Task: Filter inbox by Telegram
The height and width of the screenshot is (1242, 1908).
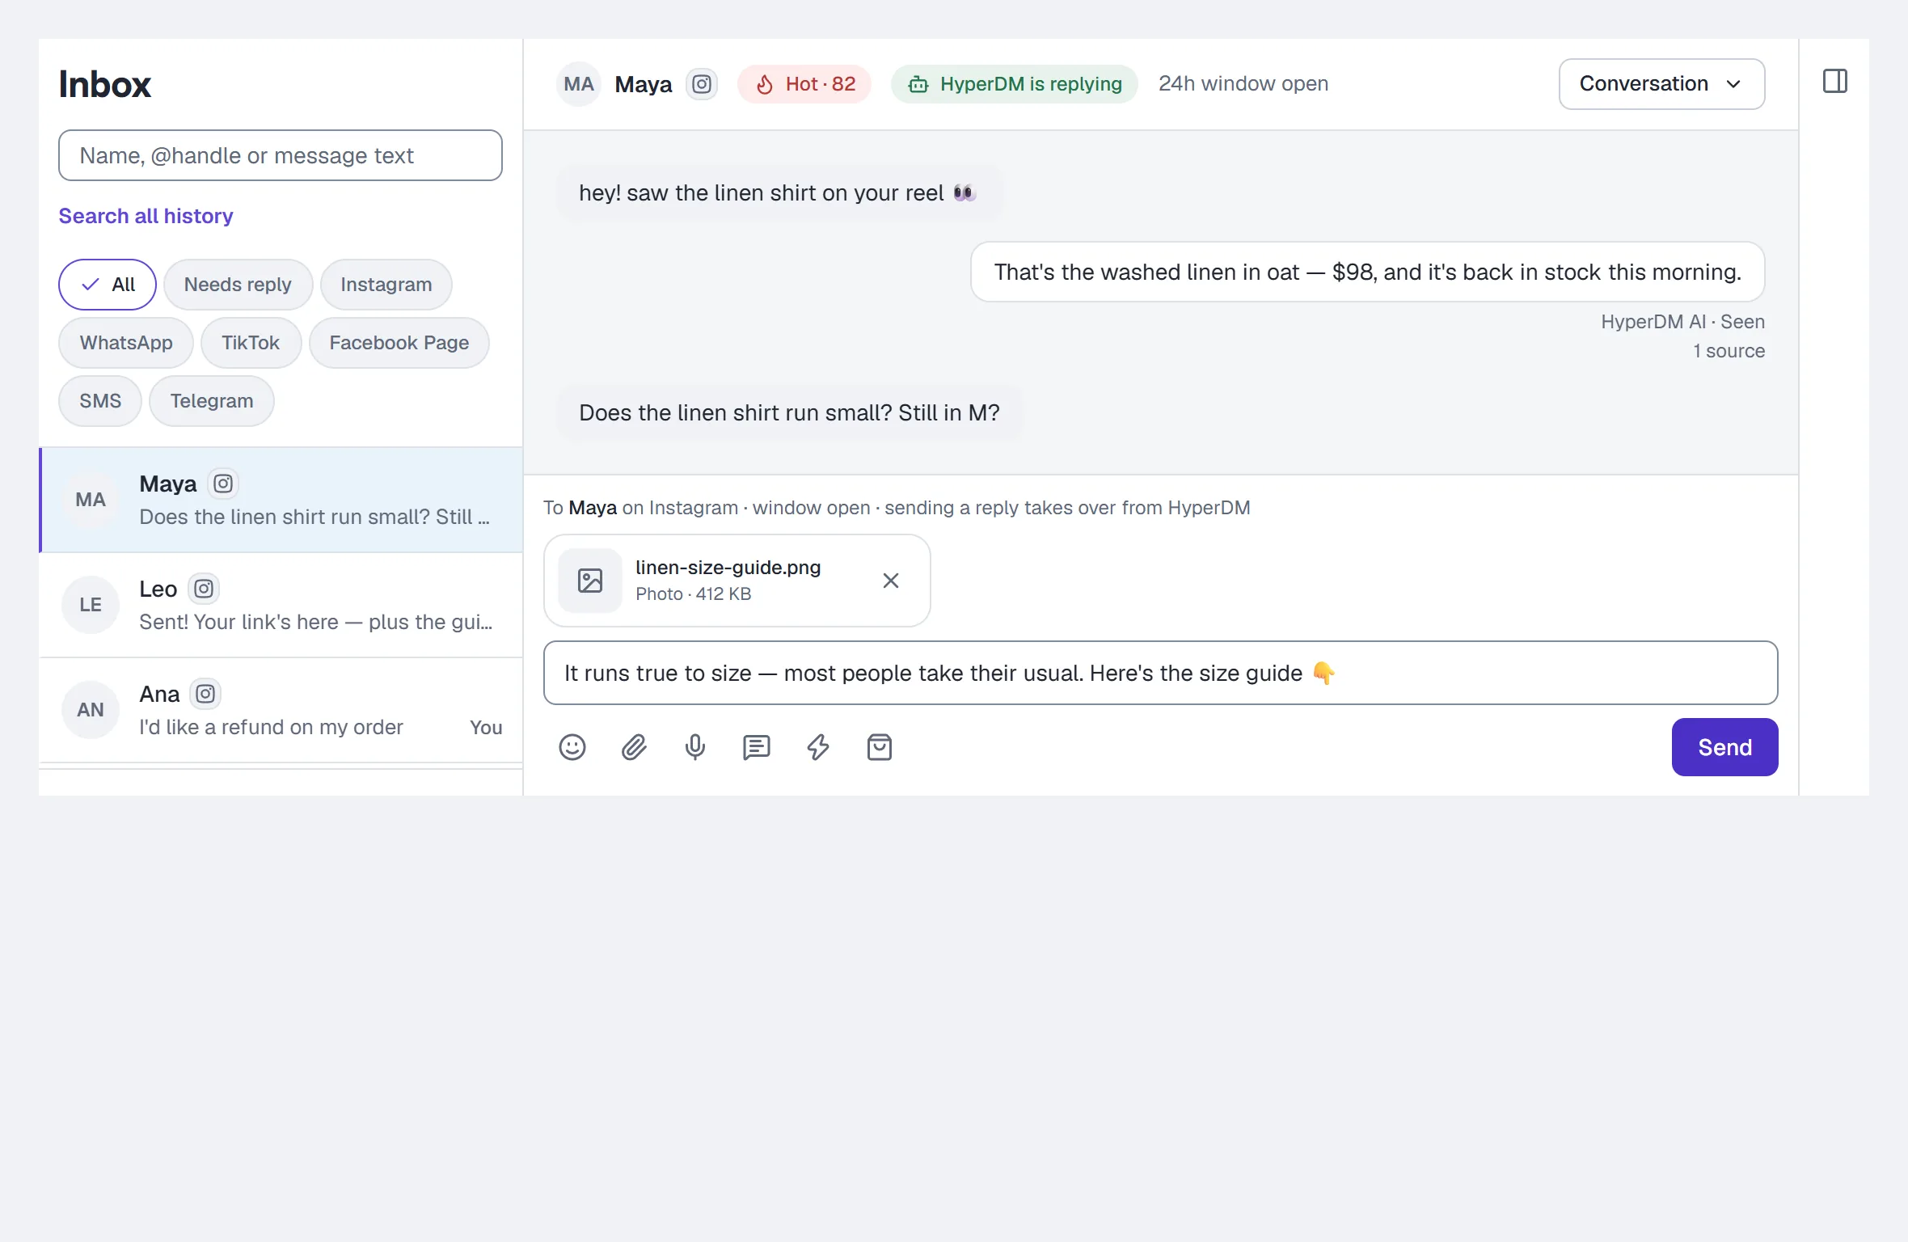Action: point(212,401)
